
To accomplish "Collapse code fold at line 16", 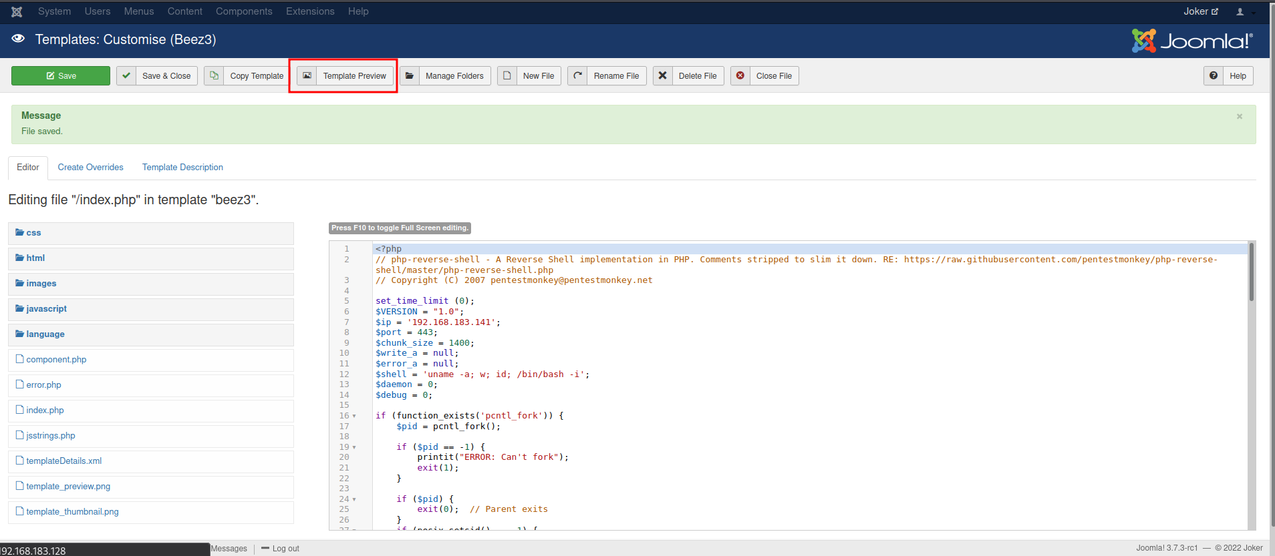I will click(354, 416).
